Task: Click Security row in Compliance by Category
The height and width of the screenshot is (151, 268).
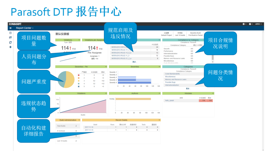Action: pos(178,49)
